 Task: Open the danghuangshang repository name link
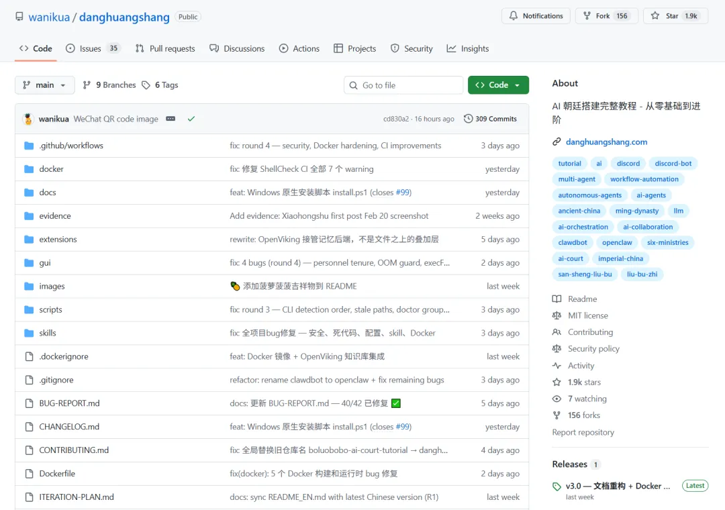[x=124, y=17]
